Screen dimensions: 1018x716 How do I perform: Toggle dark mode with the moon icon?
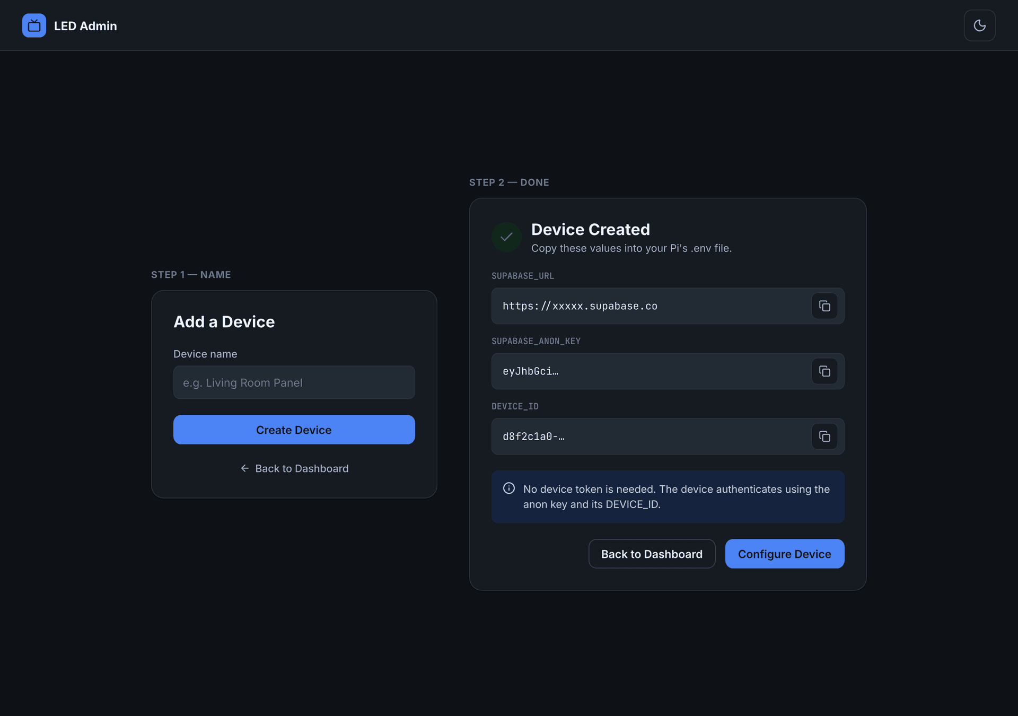[x=979, y=25]
